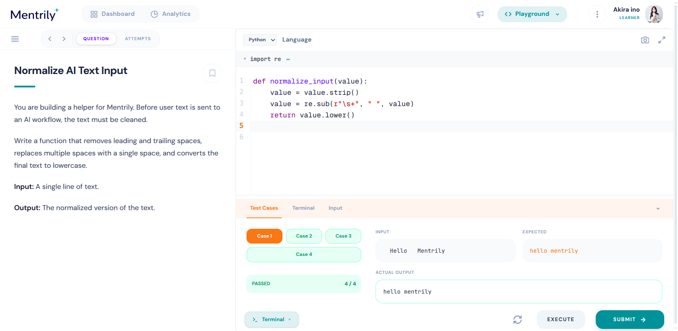The width and height of the screenshot is (678, 331).
Task: Bookmark this question
Action: [212, 73]
